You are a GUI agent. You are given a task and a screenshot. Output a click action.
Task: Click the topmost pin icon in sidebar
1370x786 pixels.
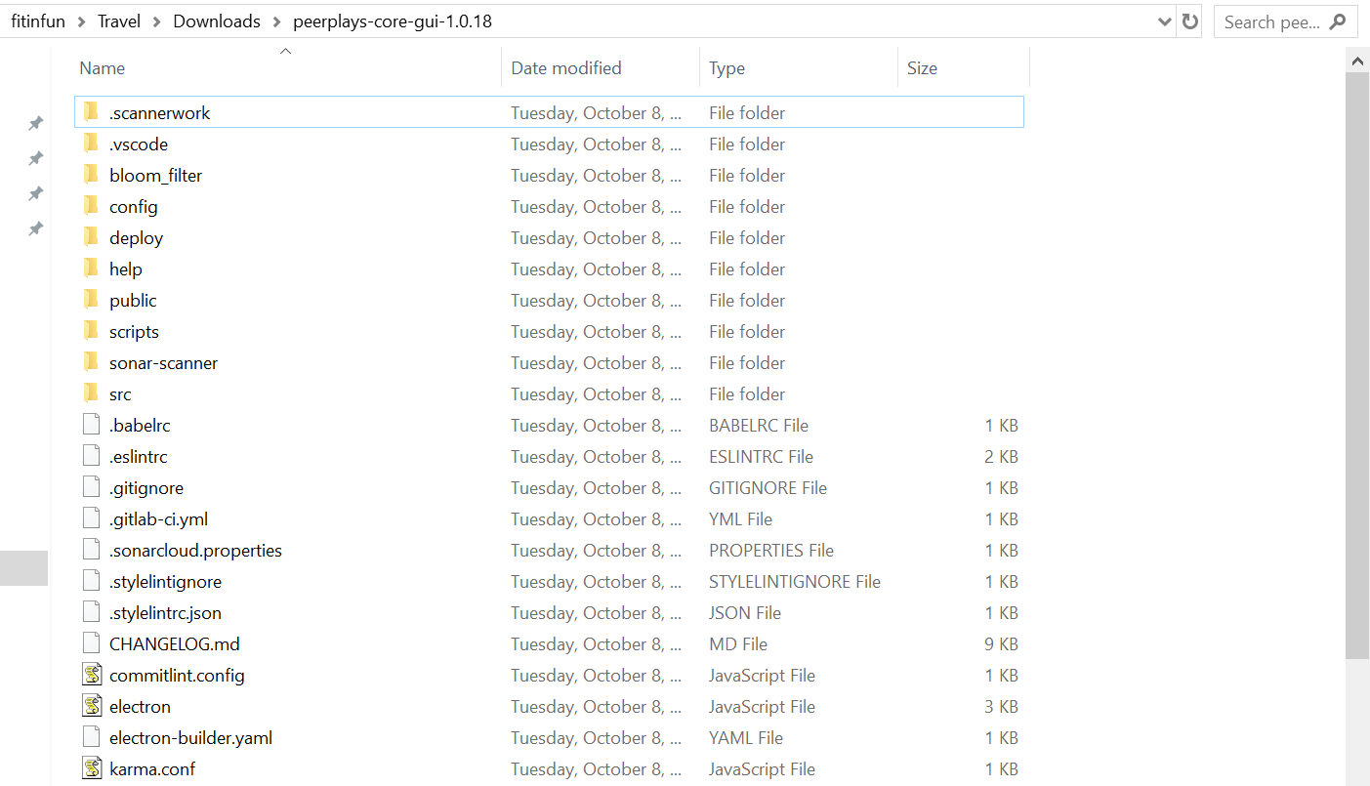35,123
